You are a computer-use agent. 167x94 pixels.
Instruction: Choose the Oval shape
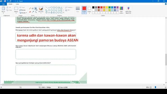[x=51, y=8]
